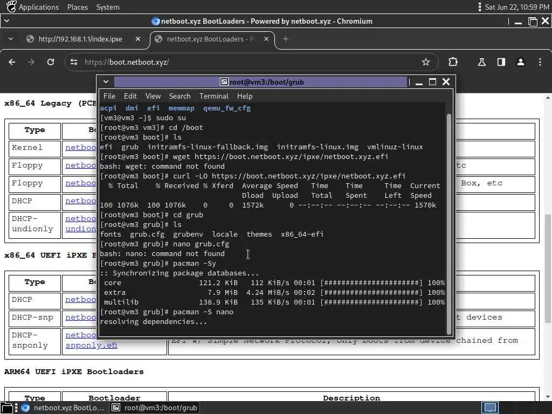
Task: Click the ARM64 UEFI iPXE Bootloaders heading
Action: pyautogui.click(x=74, y=372)
